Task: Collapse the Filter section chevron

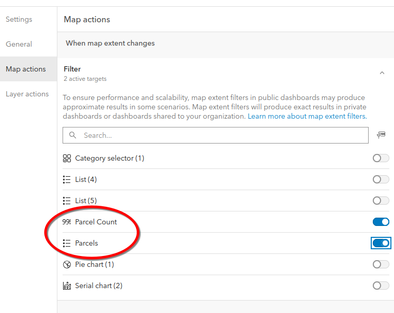Action: click(x=382, y=73)
